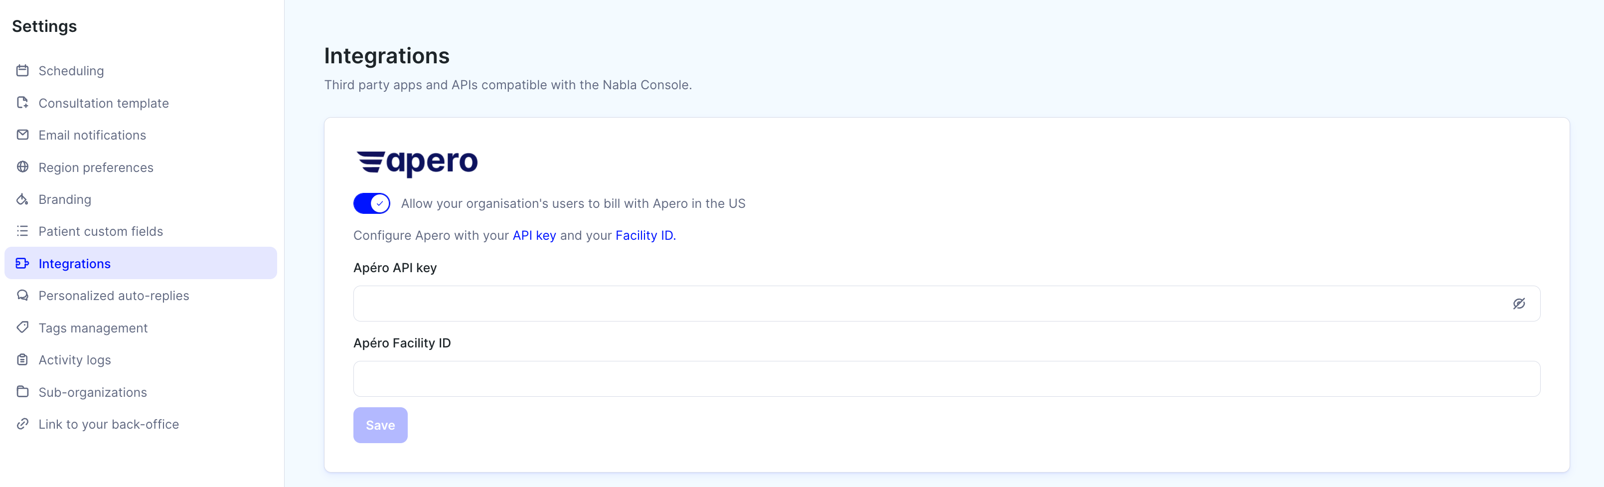The image size is (1604, 487).
Task: Click the Personalized auto-replies chat icon
Action: pos(22,295)
